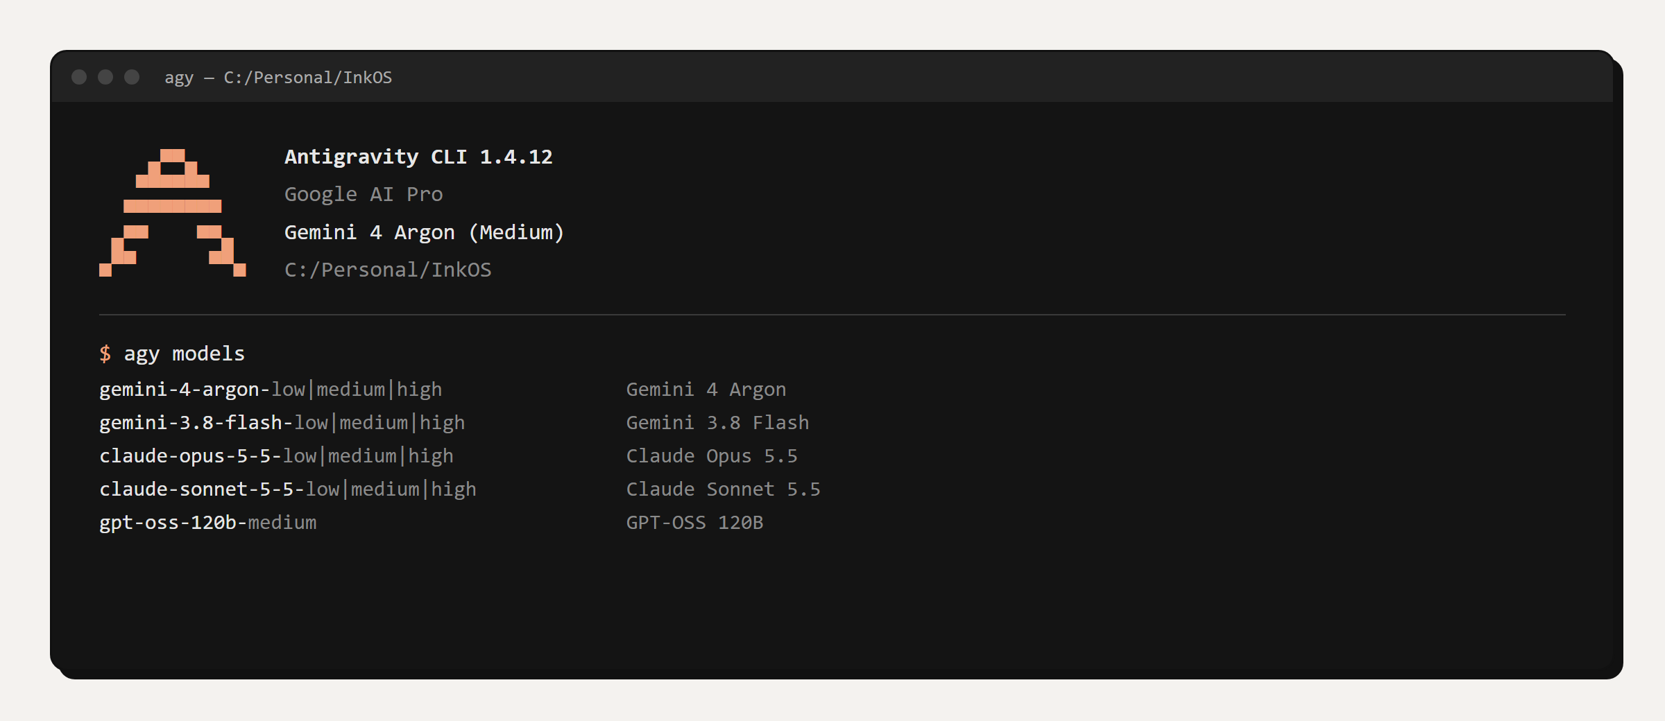Click the "GPT-OSS 120B" display name

694,523
